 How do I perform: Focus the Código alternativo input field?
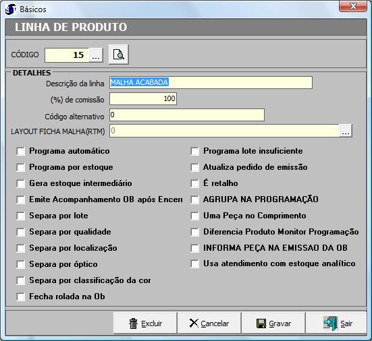tap(187, 115)
